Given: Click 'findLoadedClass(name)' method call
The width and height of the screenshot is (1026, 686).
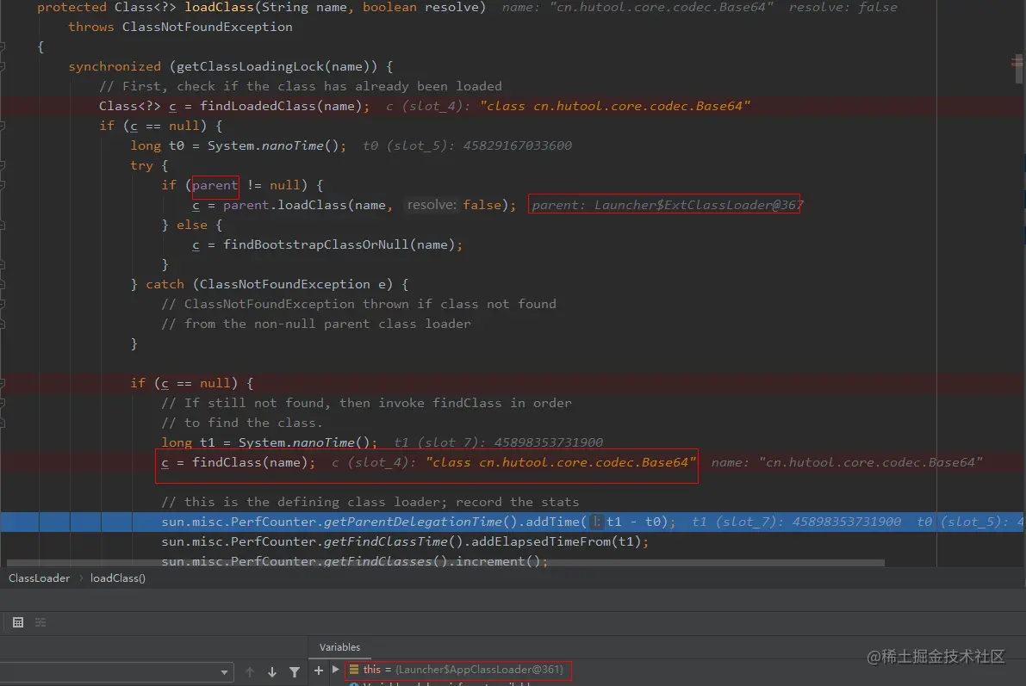Looking at the screenshot, I should click(281, 106).
